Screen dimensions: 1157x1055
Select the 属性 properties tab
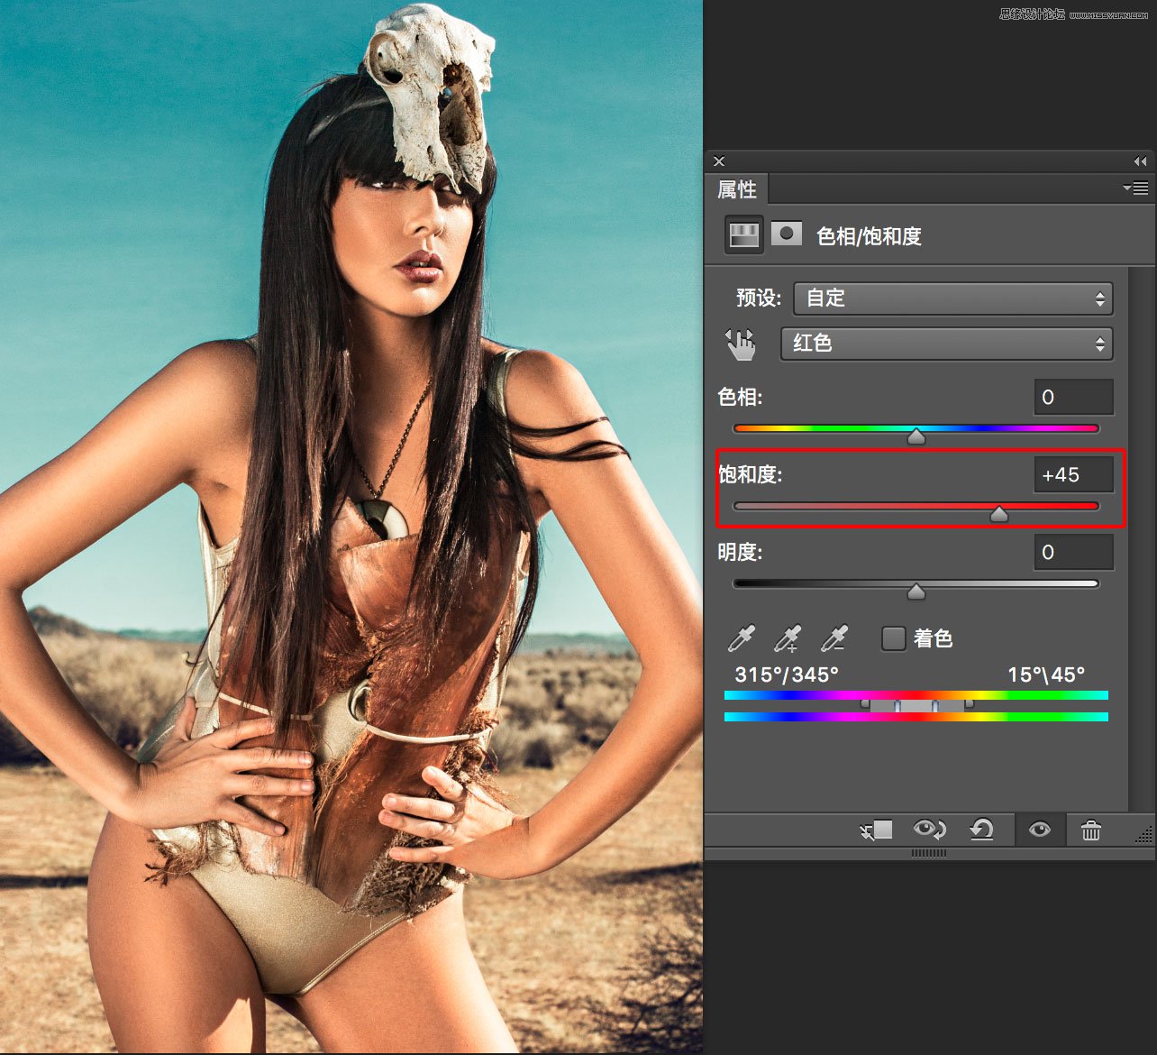coord(736,189)
